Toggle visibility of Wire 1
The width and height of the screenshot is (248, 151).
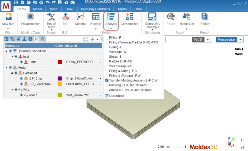(21, 95)
